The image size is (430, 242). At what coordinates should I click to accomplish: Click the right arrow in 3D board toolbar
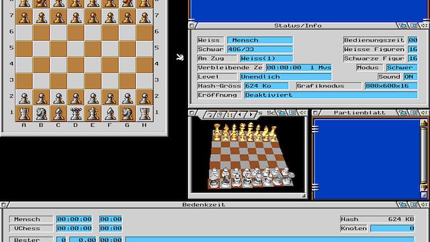pyautogui.click(x=251, y=115)
